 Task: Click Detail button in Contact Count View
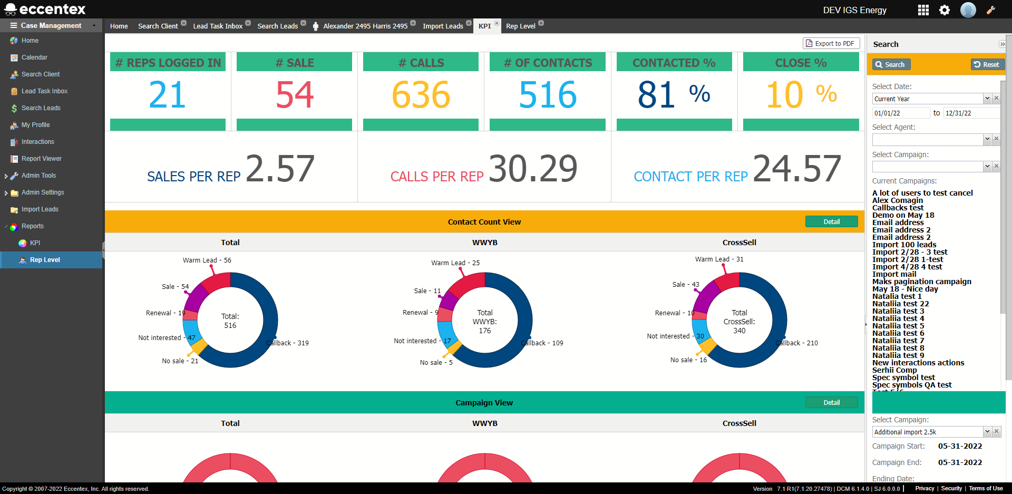(831, 222)
